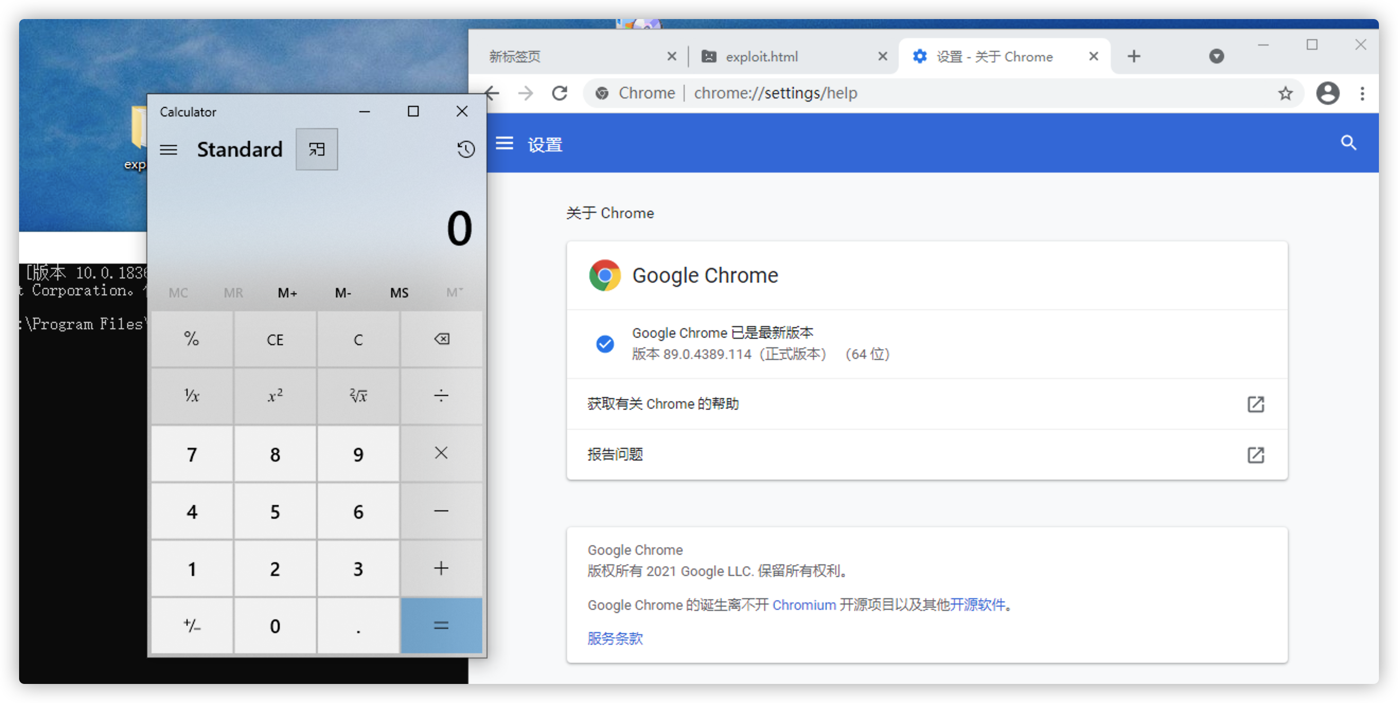The image size is (1398, 703).
Task: Click the reciprocal 1/x key
Action: tap(191, 396)
